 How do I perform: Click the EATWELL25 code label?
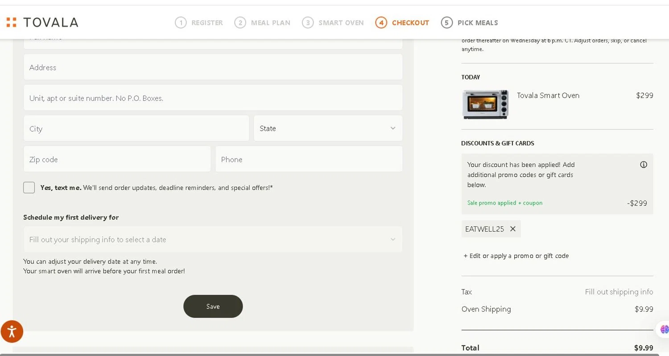coord(484,229)
